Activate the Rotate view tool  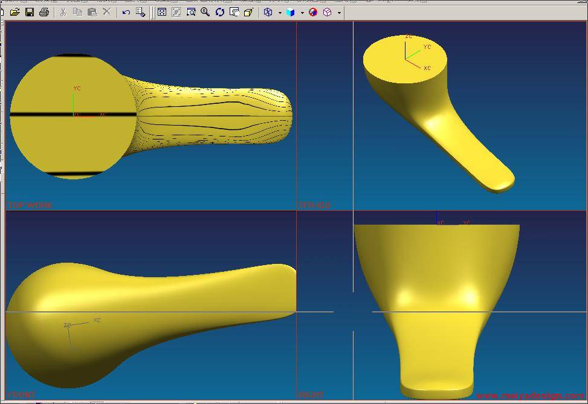tap(220, 12)
